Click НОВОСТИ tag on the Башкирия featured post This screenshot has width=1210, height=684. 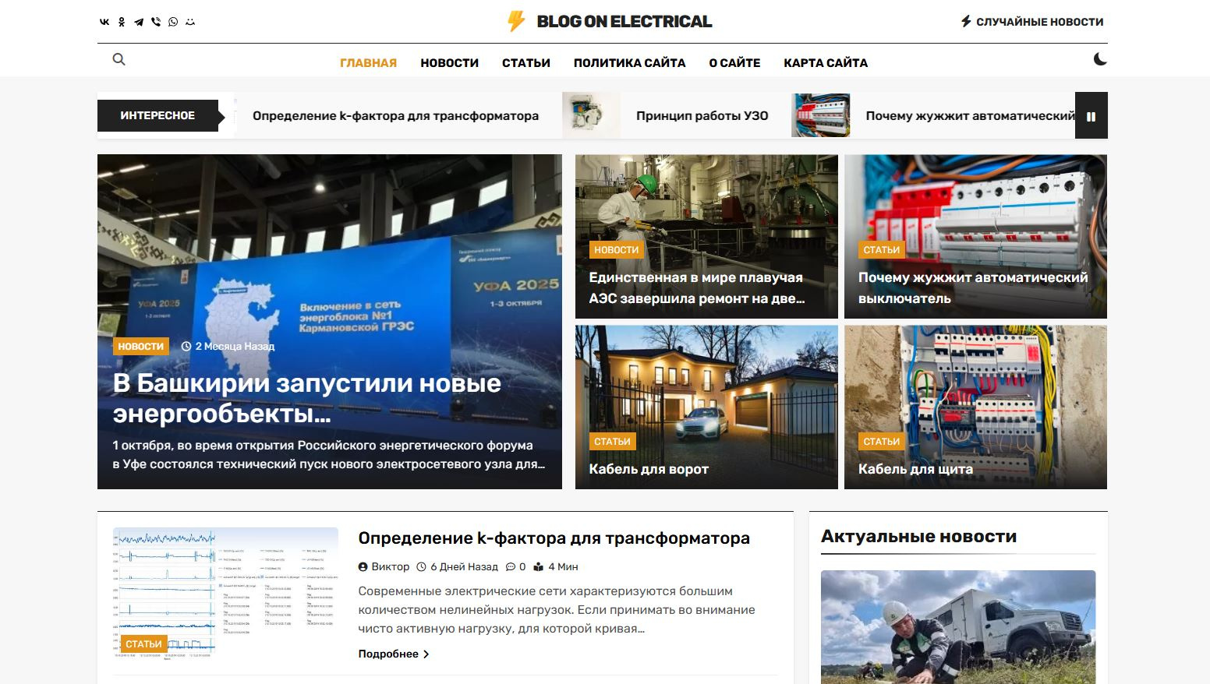[141, 346]
